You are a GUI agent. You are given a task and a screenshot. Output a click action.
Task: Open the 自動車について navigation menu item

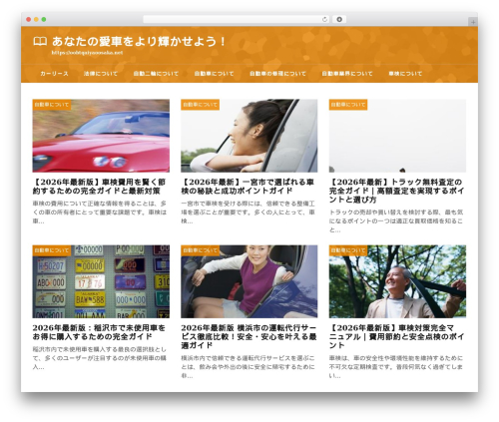215,74
